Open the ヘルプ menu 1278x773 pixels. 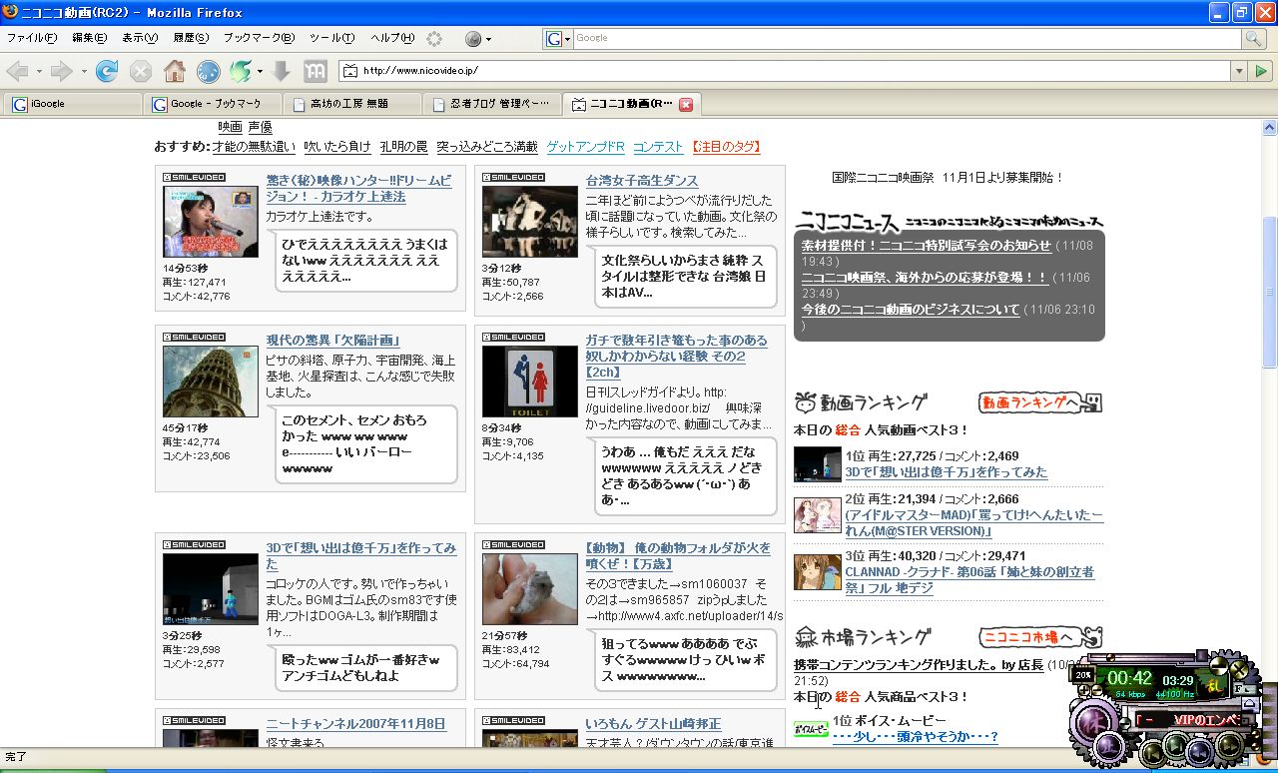point(392,38)
